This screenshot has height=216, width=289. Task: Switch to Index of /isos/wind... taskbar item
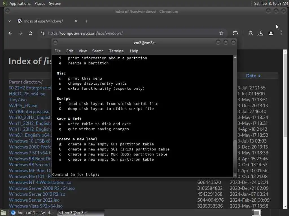32,213
